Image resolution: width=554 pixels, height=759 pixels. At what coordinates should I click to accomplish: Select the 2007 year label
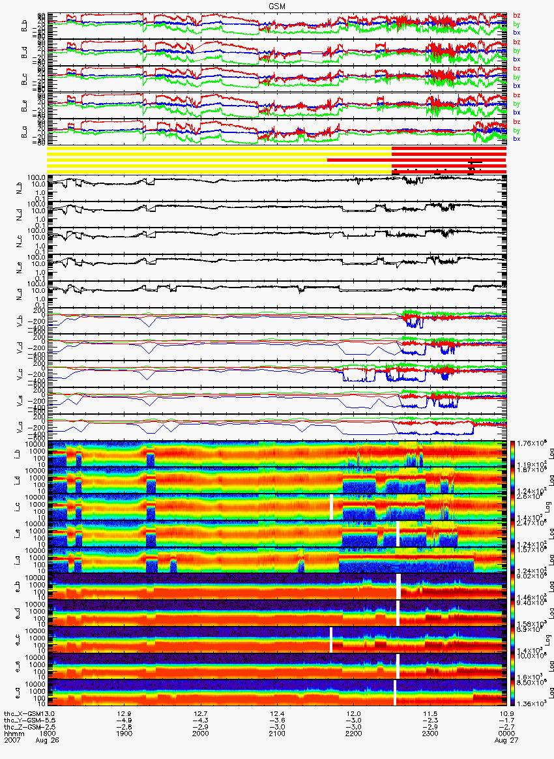coord(12,741)
